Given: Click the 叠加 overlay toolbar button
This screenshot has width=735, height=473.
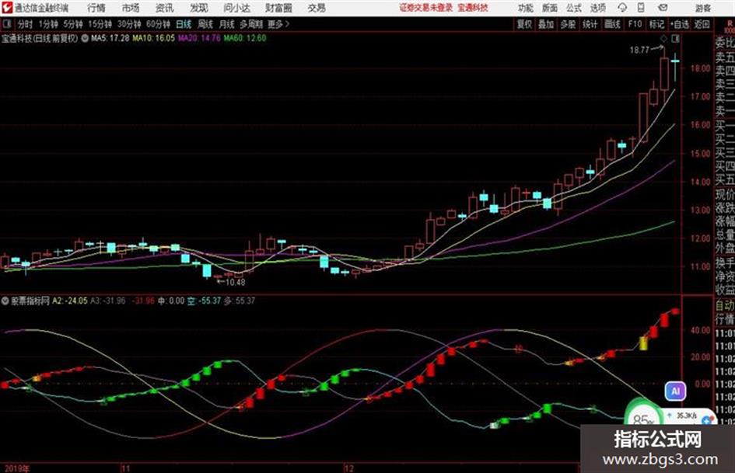Looking at the screenshot, I should [x=546, y=24].
